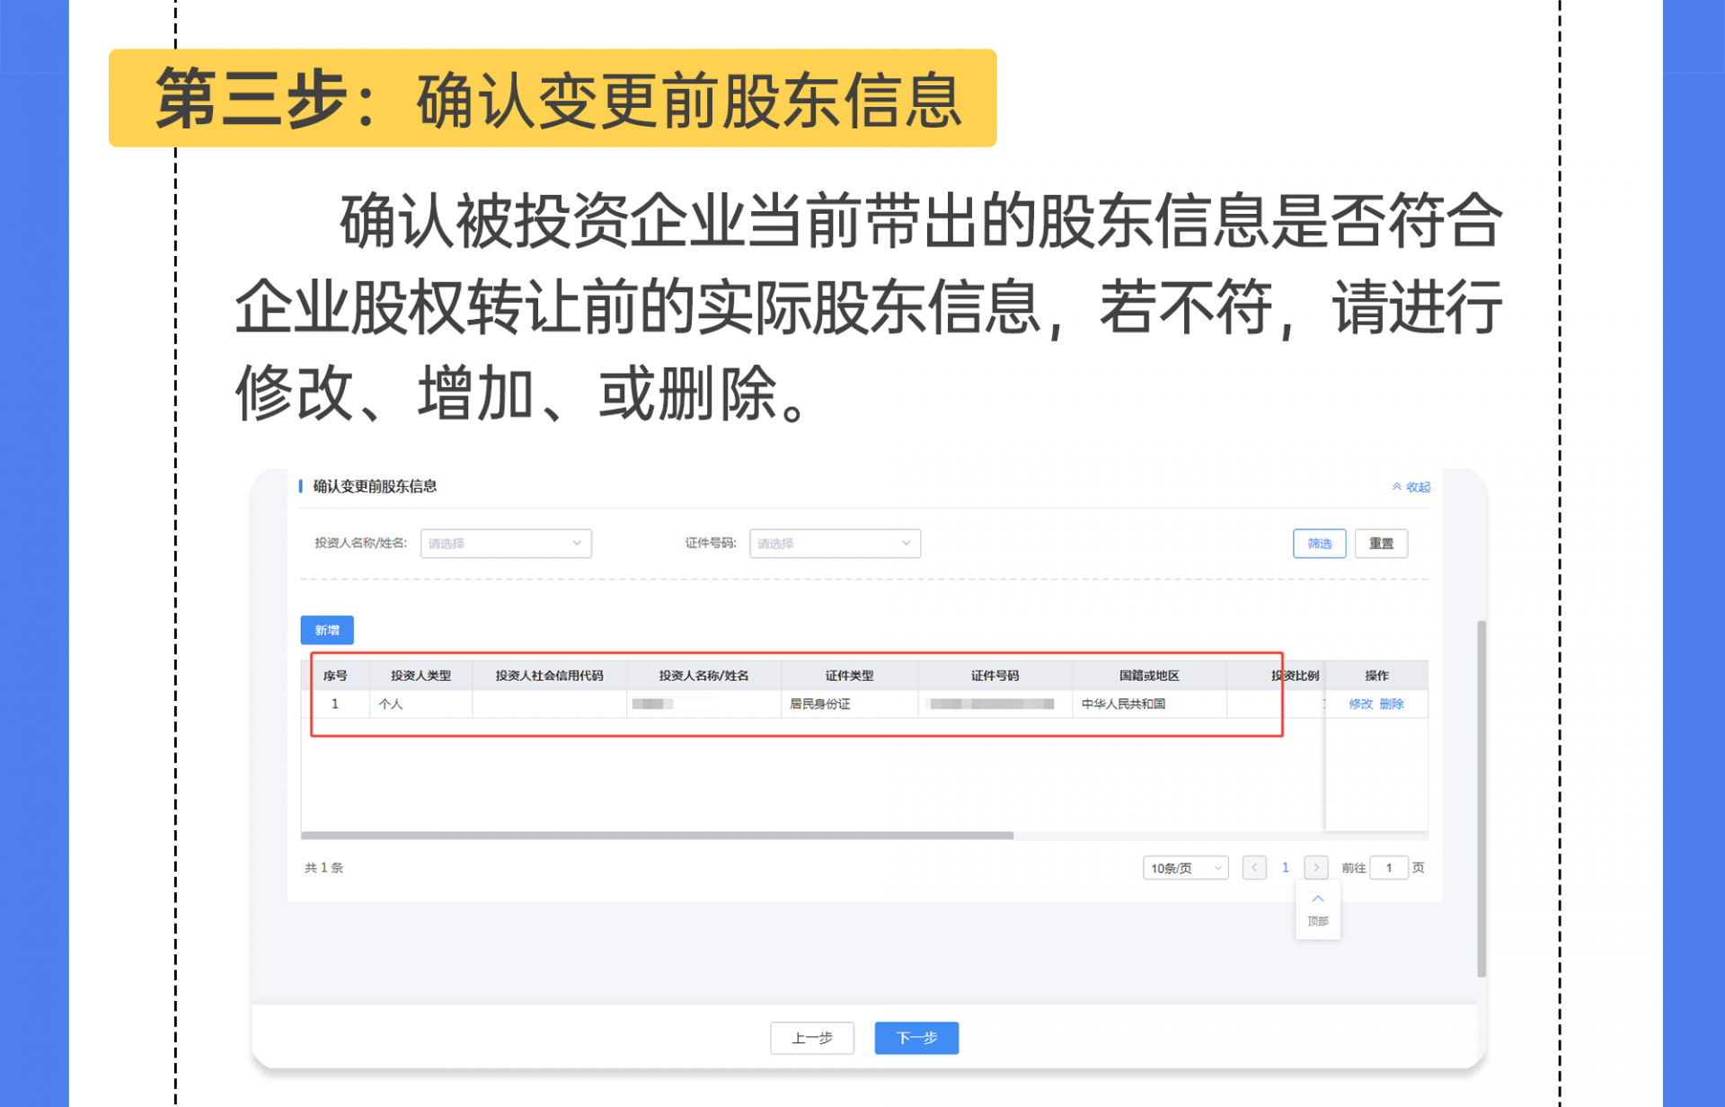Viewport: 1725px width, 1107px height.
Task: Click the 投资人社会信用代码 column header
Action: pyautogui.click(x=549, y=676)
